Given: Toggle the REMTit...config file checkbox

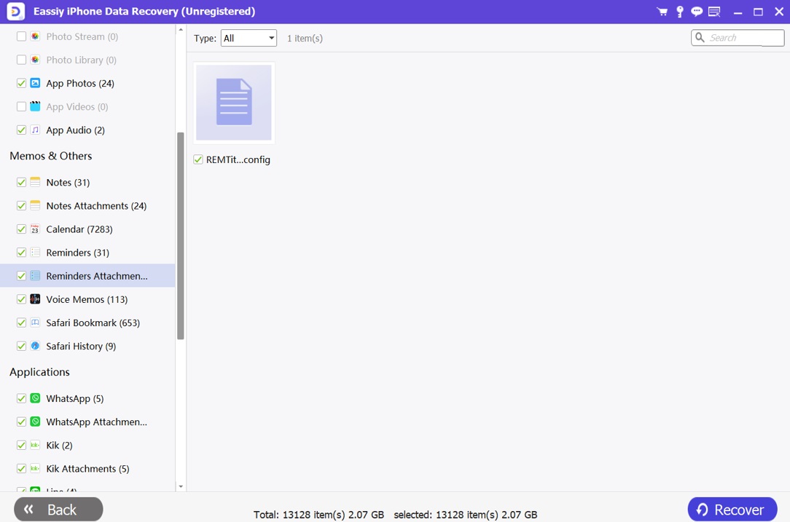Looking at the screenshot, I should pos(198,159).
